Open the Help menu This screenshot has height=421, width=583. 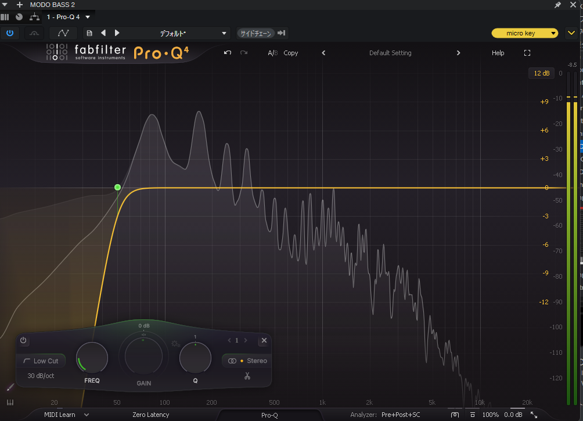(498, 53)
